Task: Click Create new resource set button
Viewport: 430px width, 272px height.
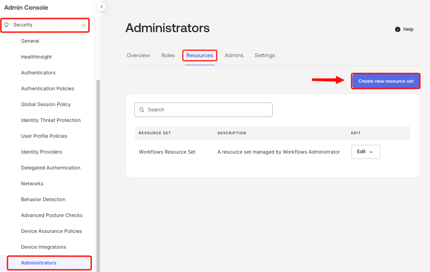Action: 386,81
